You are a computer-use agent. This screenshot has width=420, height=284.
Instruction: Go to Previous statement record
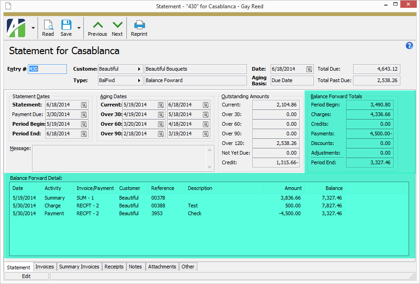[97, 28]
